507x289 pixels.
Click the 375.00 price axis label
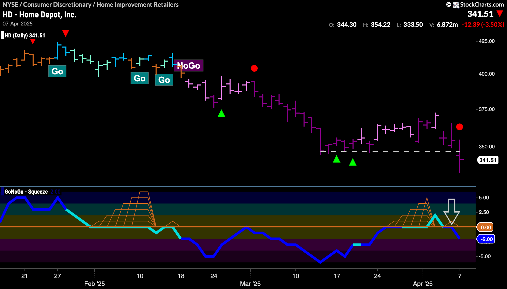click(487, 109)
